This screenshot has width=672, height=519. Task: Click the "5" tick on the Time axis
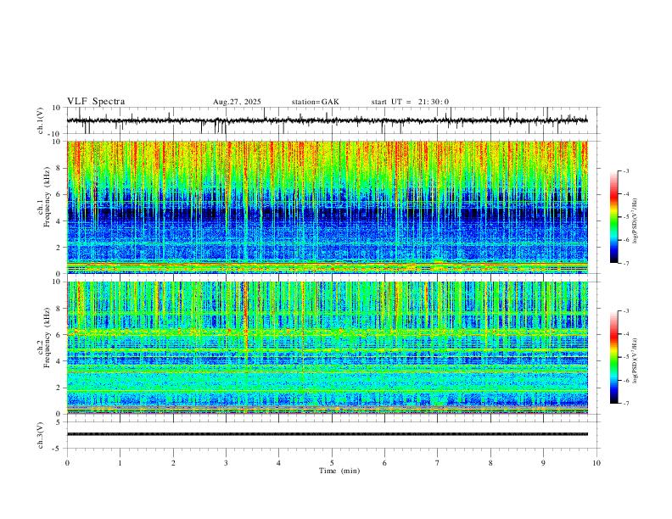tap(332, 463)
